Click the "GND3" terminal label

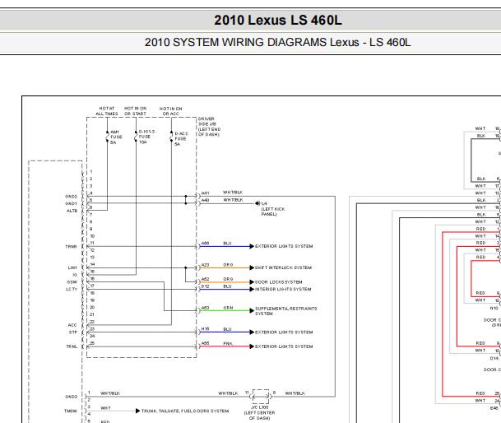coord(71,397)
